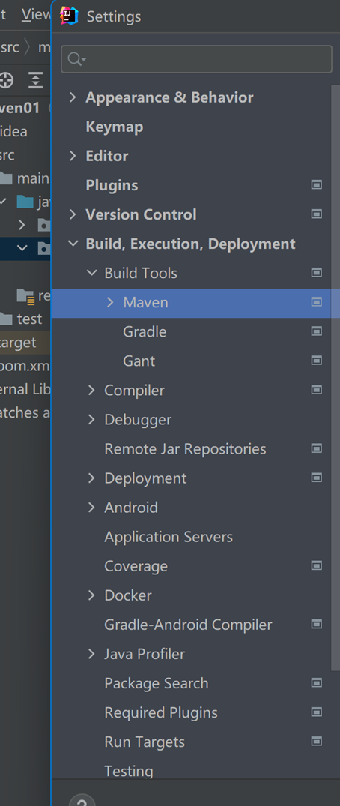Click project-level icon beside Plugins
Image resolution: width=340 pixels, height=806 pixels.
coord(317,184)
